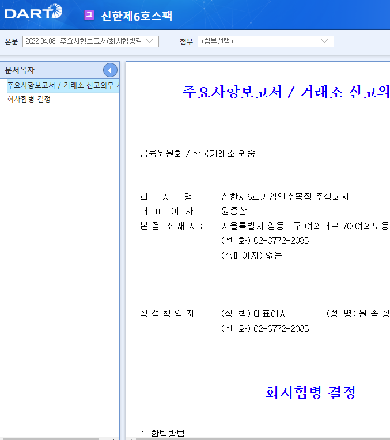Click the 작성책임자 phone number line
Image resolution: width=390 pixels, height=440 pixels.
[x=265, y=329]
